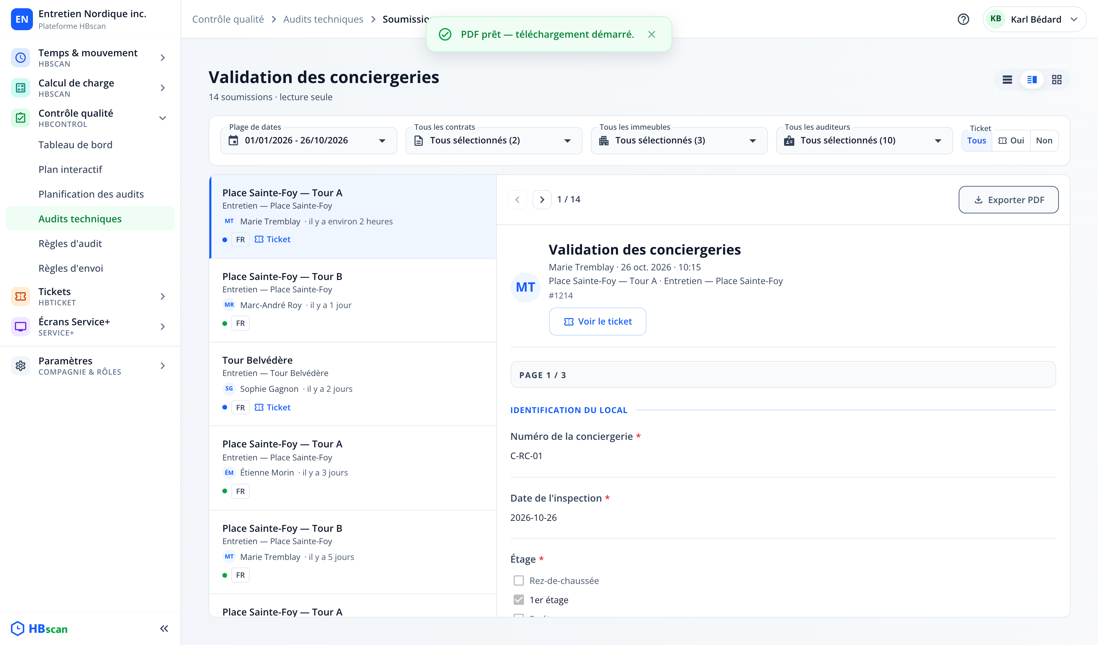Screen dimensions: 1098x645
Task: Click the Calcul de charge calculator icon
Action: click(x=21, y=87)
